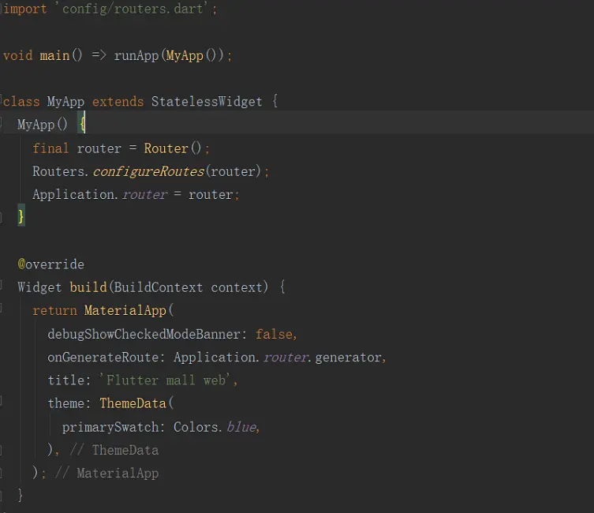Click the 'final' keyword
The image size is (594, 513).
50,148
